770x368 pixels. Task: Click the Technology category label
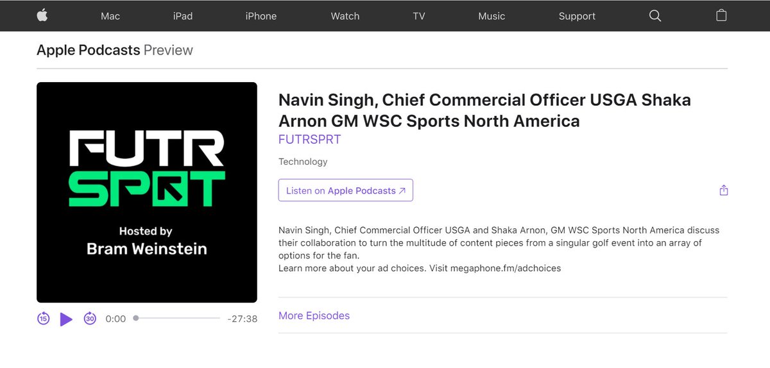[x=303, y=162]
